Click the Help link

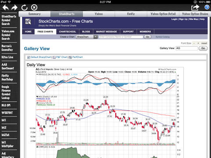click(x=202, y=19)
